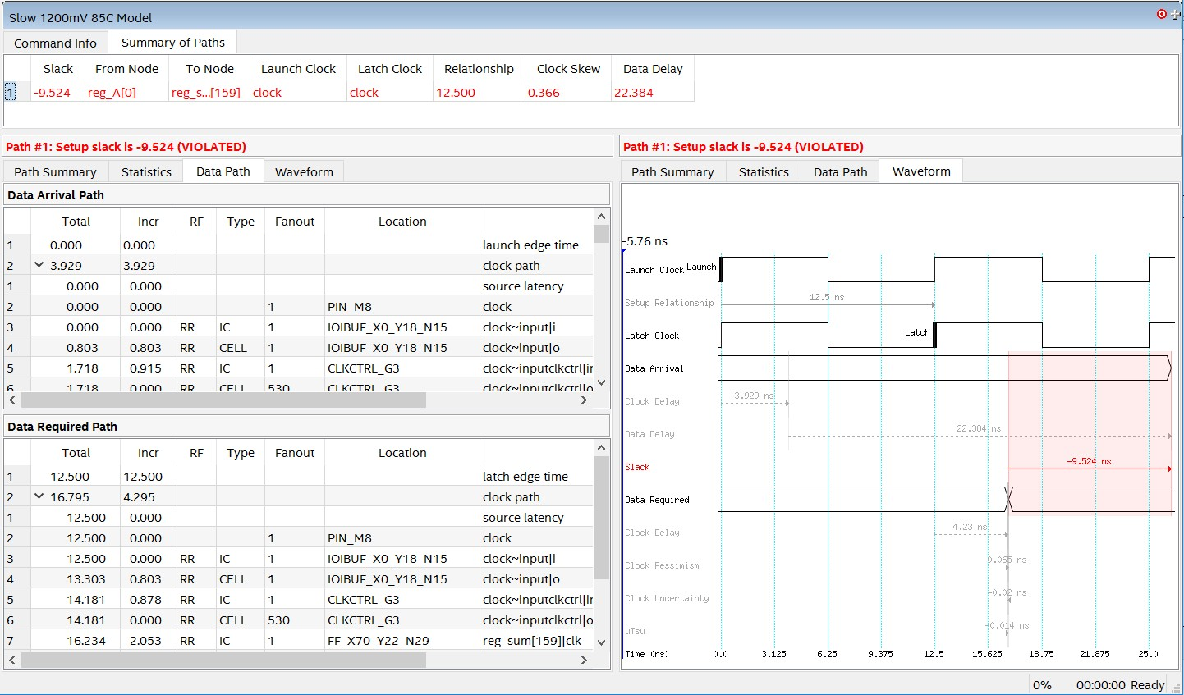Click the 00:00:00 elapsed time readout
The image size is (1184, 695).
click(x=1100, y=684)
